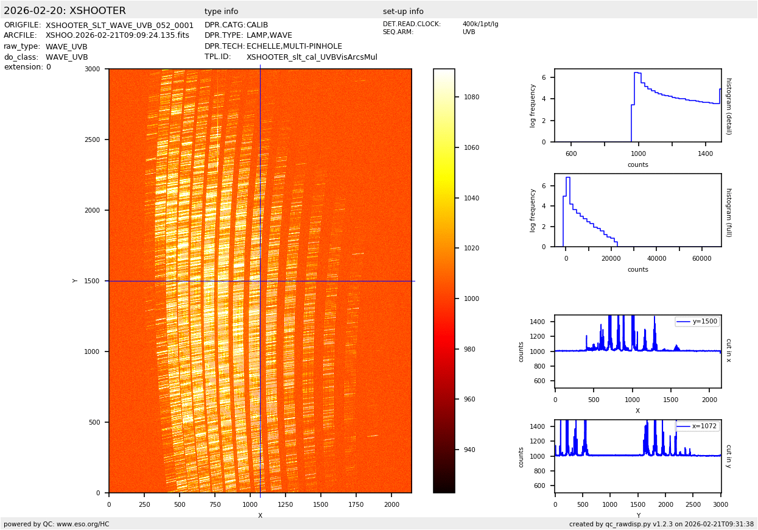
Task: Click the histogram (full) plot
Action: click(637, 210)
